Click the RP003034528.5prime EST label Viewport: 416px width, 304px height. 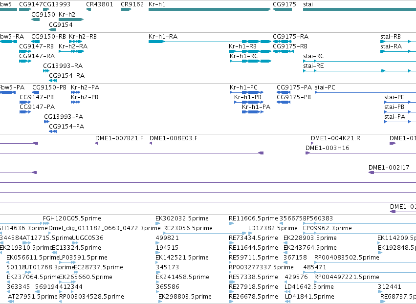tap(91, 297)
